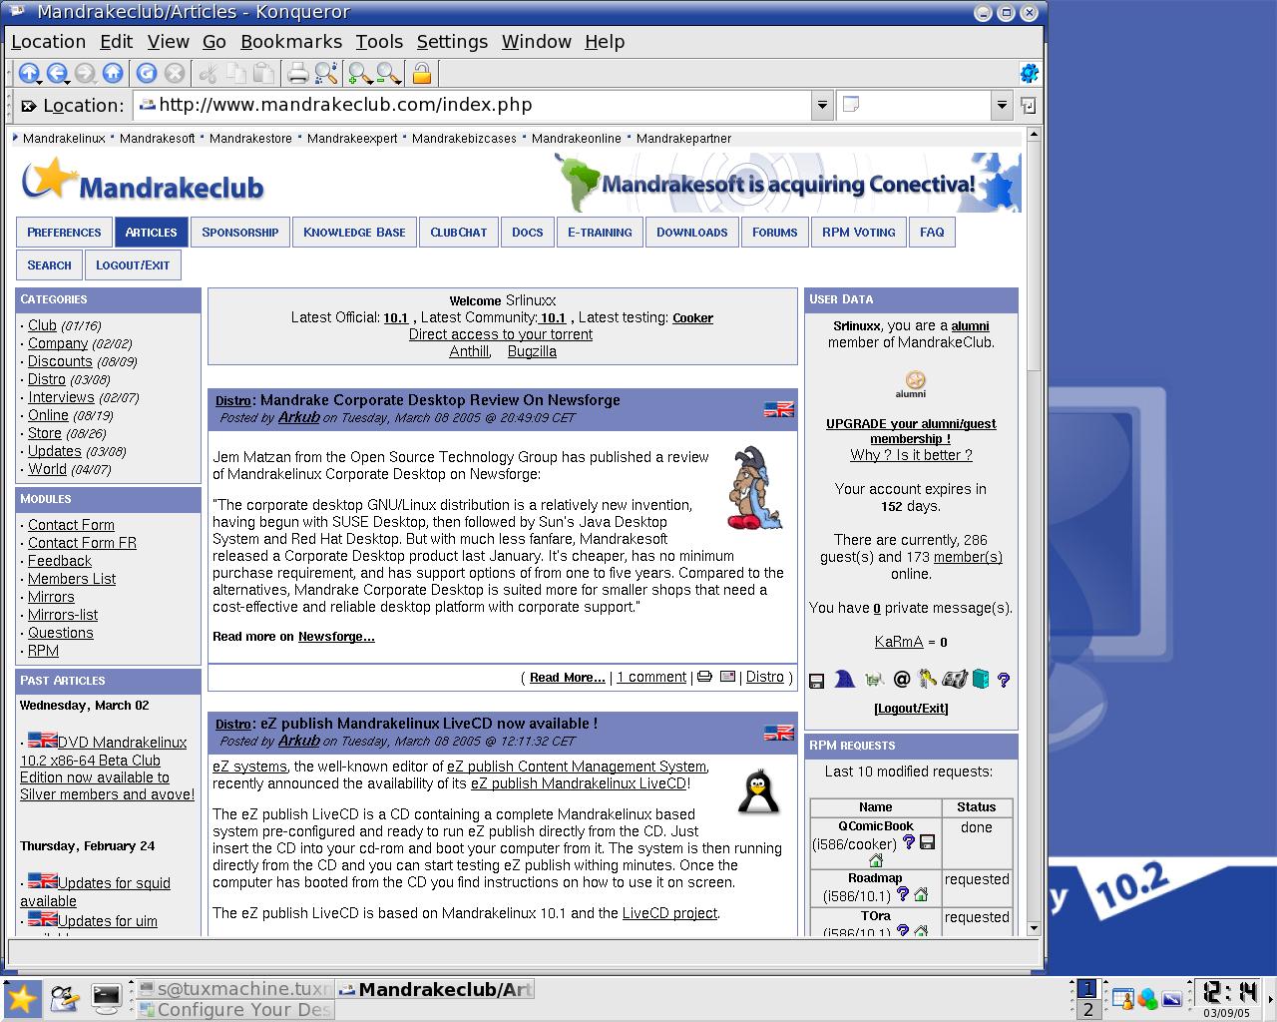Click the Mandrakesoft is acquiring Conectiva banner
The width and height of the screenshot is (1277, 1022).
[788, 183]
